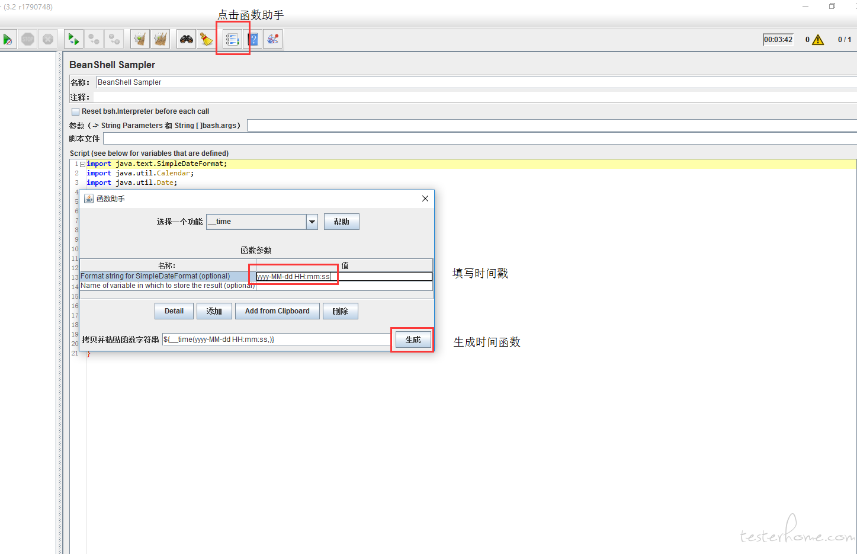Screen dimensions: 857x554
Task: Toggle Reset bsh.Interpreter before each call
Action: click(75, 111)
